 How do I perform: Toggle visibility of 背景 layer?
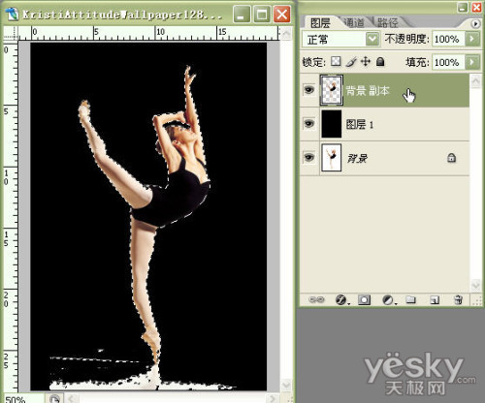coord(309,158)
